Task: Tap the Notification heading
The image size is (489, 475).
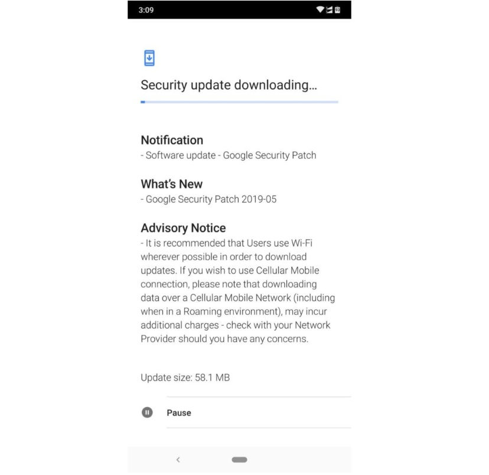Action: pos(172,140)
